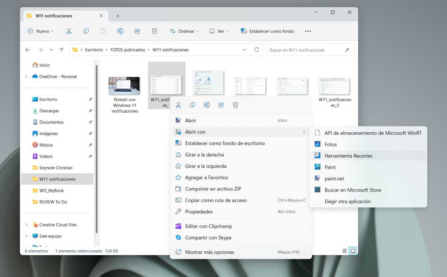
Task: Click the search magnifier icon
Action: (x=347, y=50)
